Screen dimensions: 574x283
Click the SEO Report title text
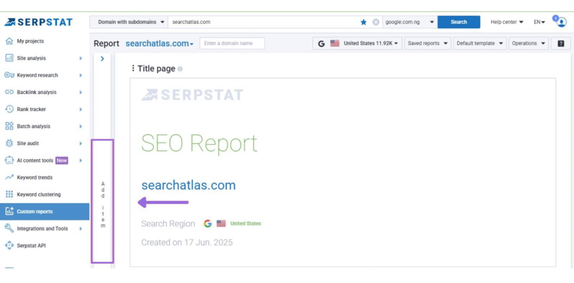tap(199, 143)
